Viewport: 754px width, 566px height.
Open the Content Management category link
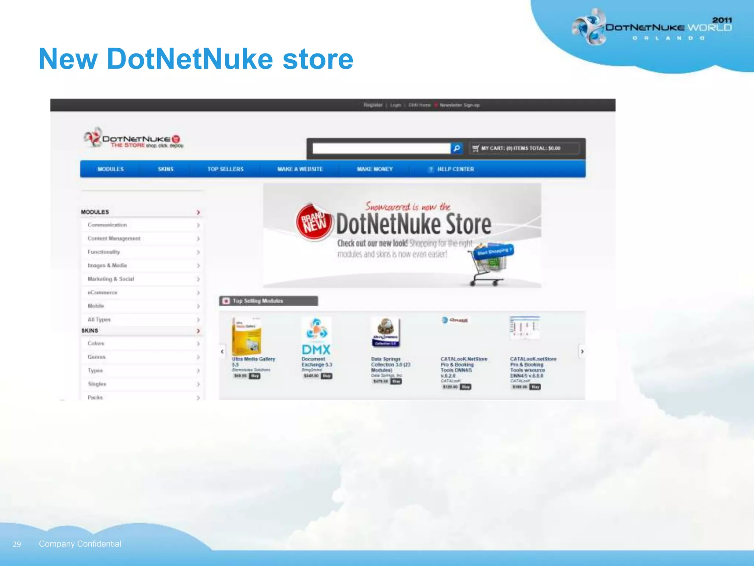(x=114, y=238)
